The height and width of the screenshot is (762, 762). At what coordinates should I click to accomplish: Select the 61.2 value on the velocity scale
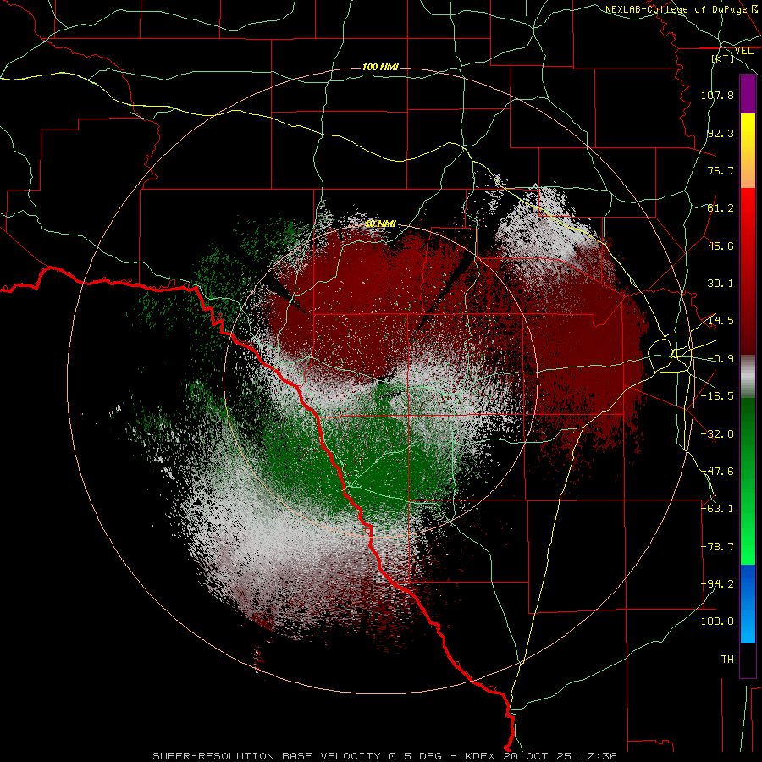click(721, 208)
